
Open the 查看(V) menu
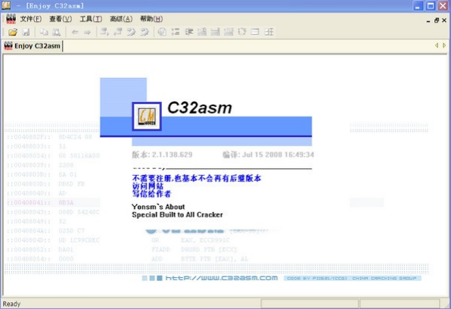click(x=61, y=19)
